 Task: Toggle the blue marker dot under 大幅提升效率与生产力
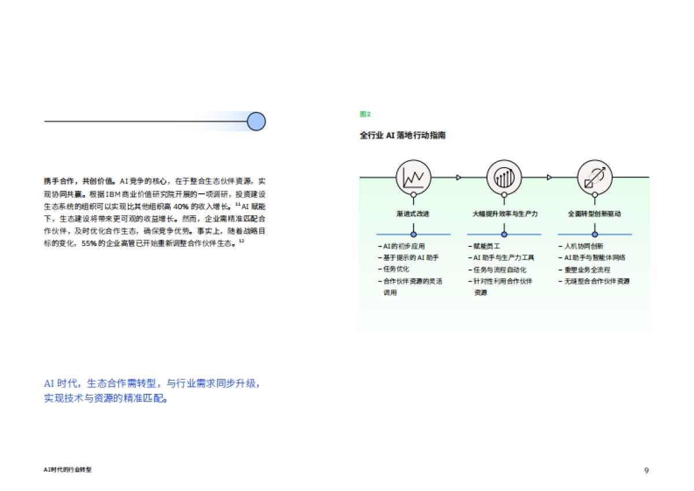pyautogui.click(x=504, y=234)
